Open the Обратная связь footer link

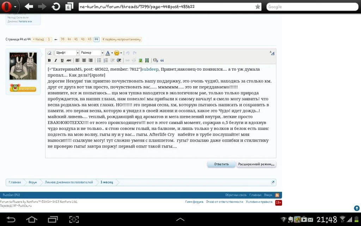coord(236,195)
